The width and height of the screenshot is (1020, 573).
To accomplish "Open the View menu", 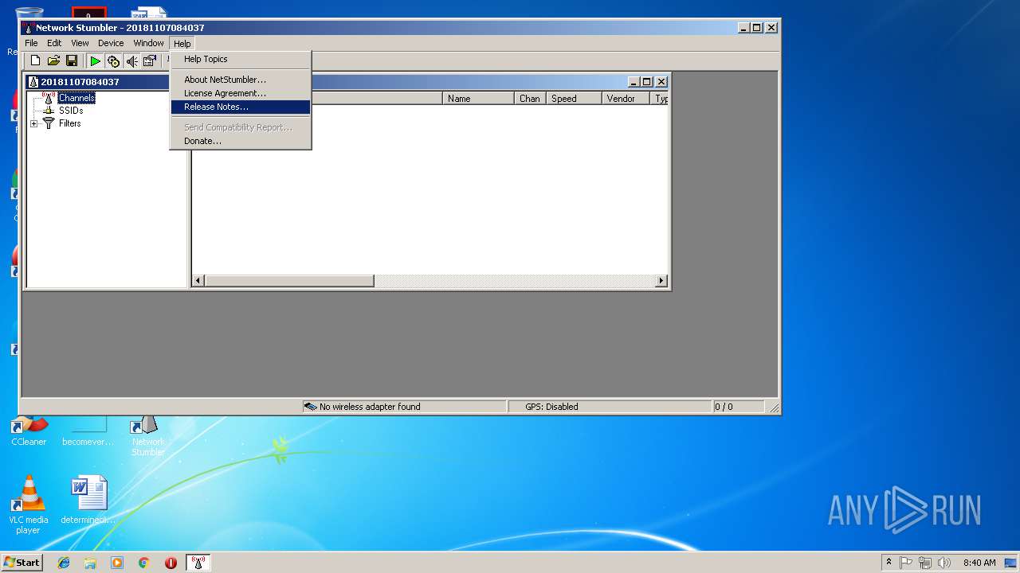I will pos(80,43).
